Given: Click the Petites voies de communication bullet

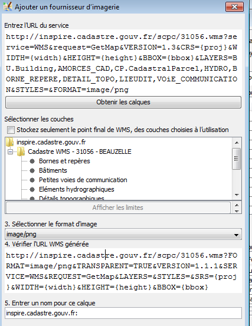Looking at the screenshot, I should tap(32, 180).
